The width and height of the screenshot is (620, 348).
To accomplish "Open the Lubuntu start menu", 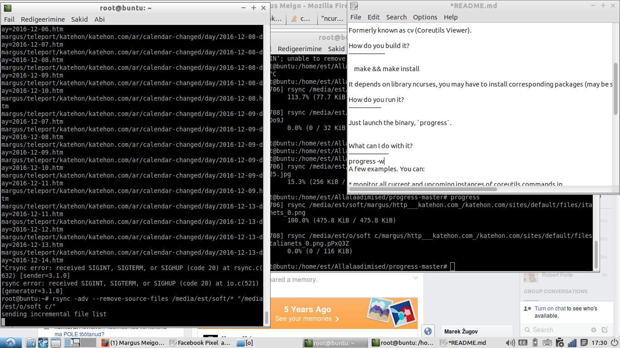I will click(10, 343).
